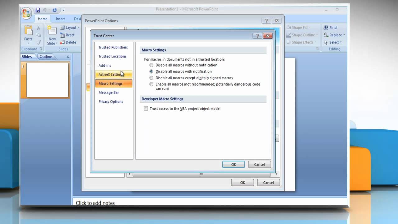
Task: Check Trust access to VBA project object model
Action: point(146,109)
